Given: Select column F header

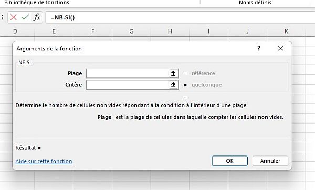Looking at the screenshot, I should [x=92, y=31].
